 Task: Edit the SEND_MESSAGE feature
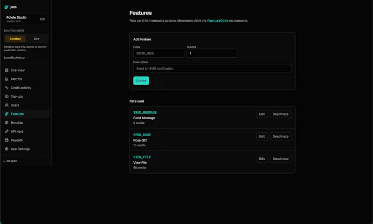pyautogui.click(x=262, y=114)
